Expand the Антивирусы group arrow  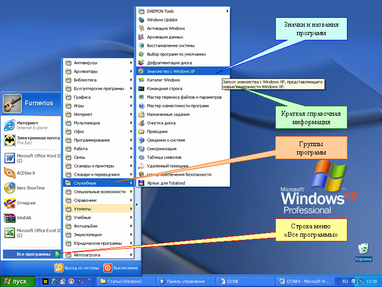click(131, 63)
